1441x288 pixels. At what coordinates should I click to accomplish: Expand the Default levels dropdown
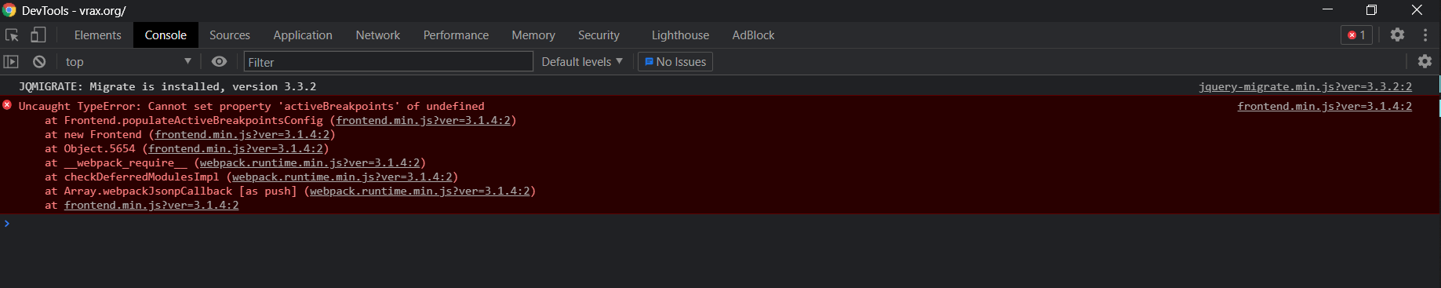click(x=582, y=61)
